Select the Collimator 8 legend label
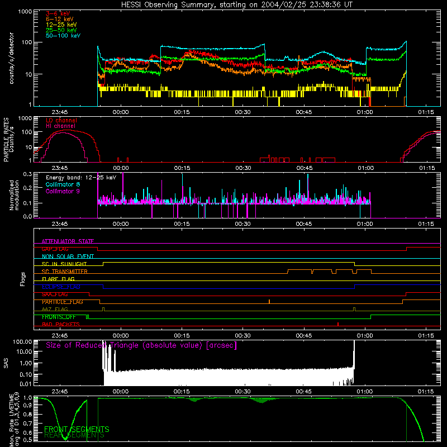This screenshot has width=447, height=447. coord(63,184)
